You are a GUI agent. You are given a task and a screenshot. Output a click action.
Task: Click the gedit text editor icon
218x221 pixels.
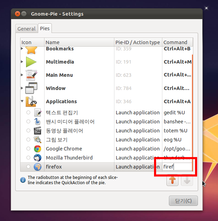38,113
